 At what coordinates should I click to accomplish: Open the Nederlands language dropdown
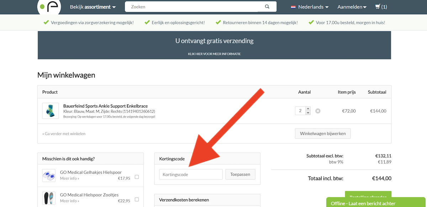[313, 7]
